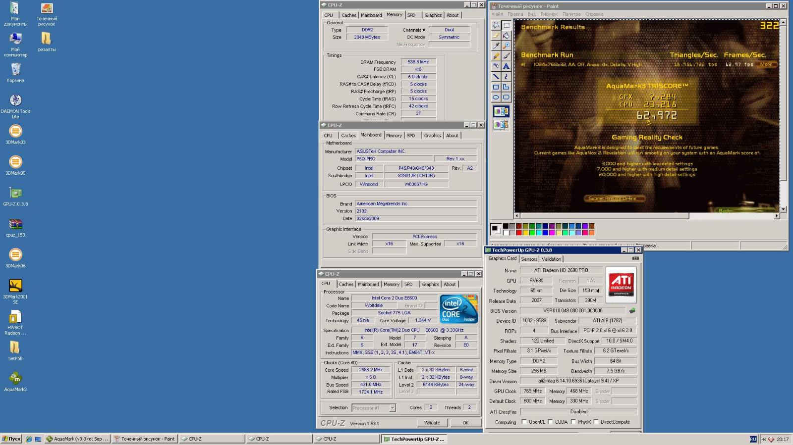Screen dimensions: 793x445
Task: Pick the Eraser tool in Paint
Action: tap(496, 35)
